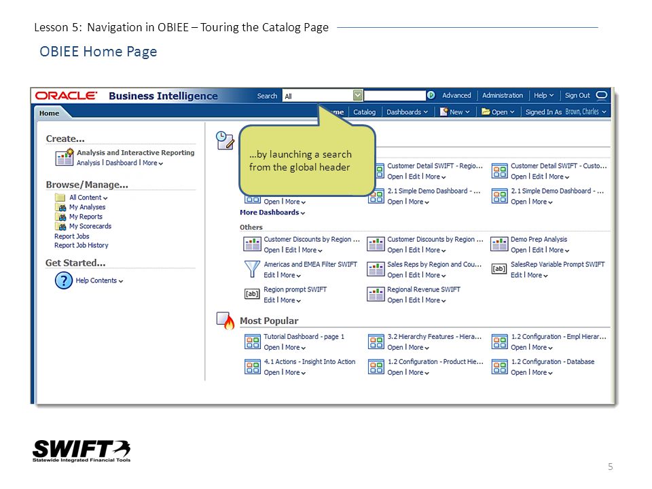Click the Most Popular flame icon
This screenshot has height=489, width=652.
[x=225, y=321]
